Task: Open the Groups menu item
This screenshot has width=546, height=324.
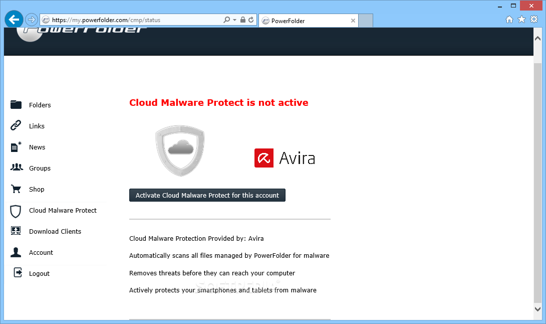Action: point(40,168)
